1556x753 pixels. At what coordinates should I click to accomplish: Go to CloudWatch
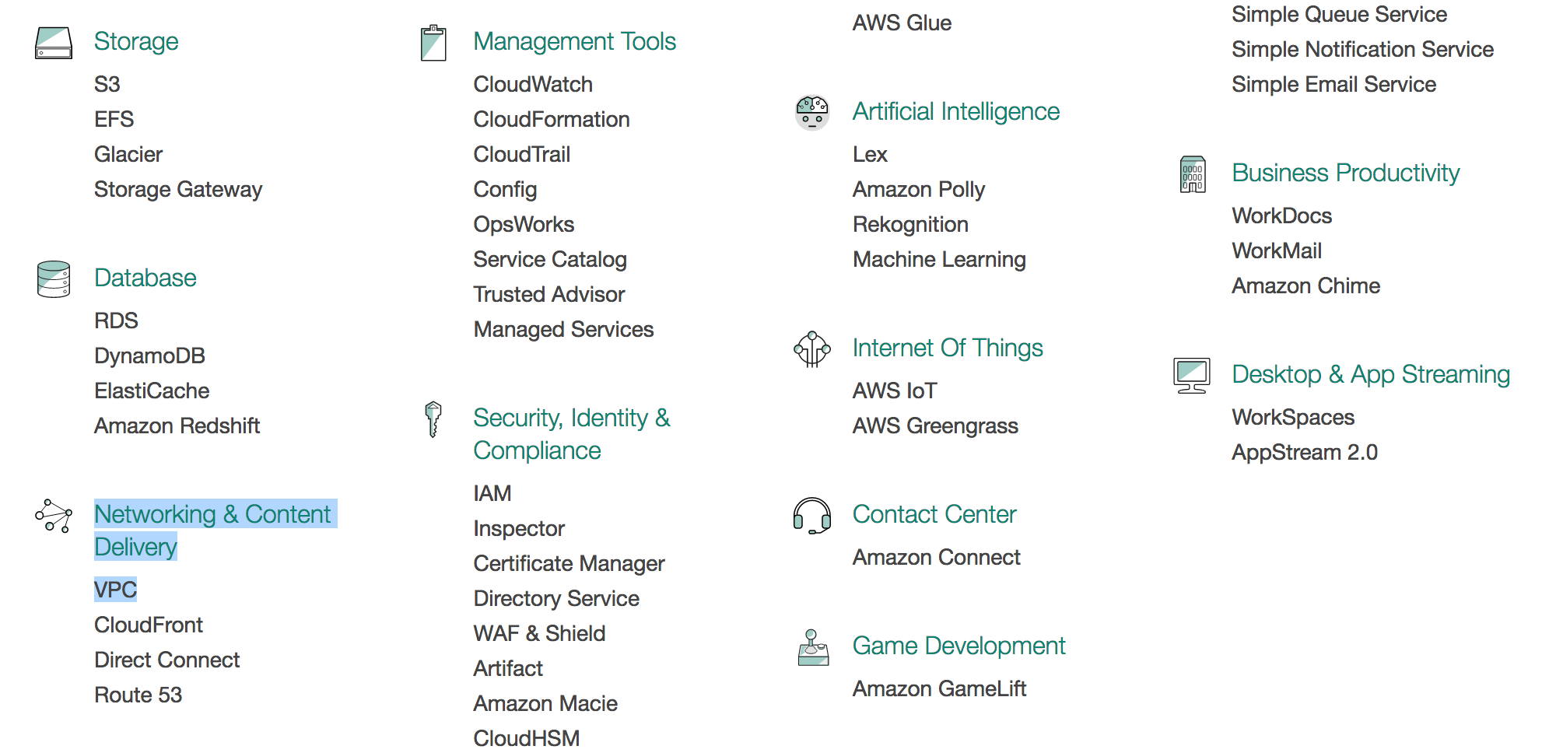click(533, 84)
